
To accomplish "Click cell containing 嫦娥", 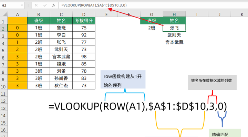I will tap(61, 64).
